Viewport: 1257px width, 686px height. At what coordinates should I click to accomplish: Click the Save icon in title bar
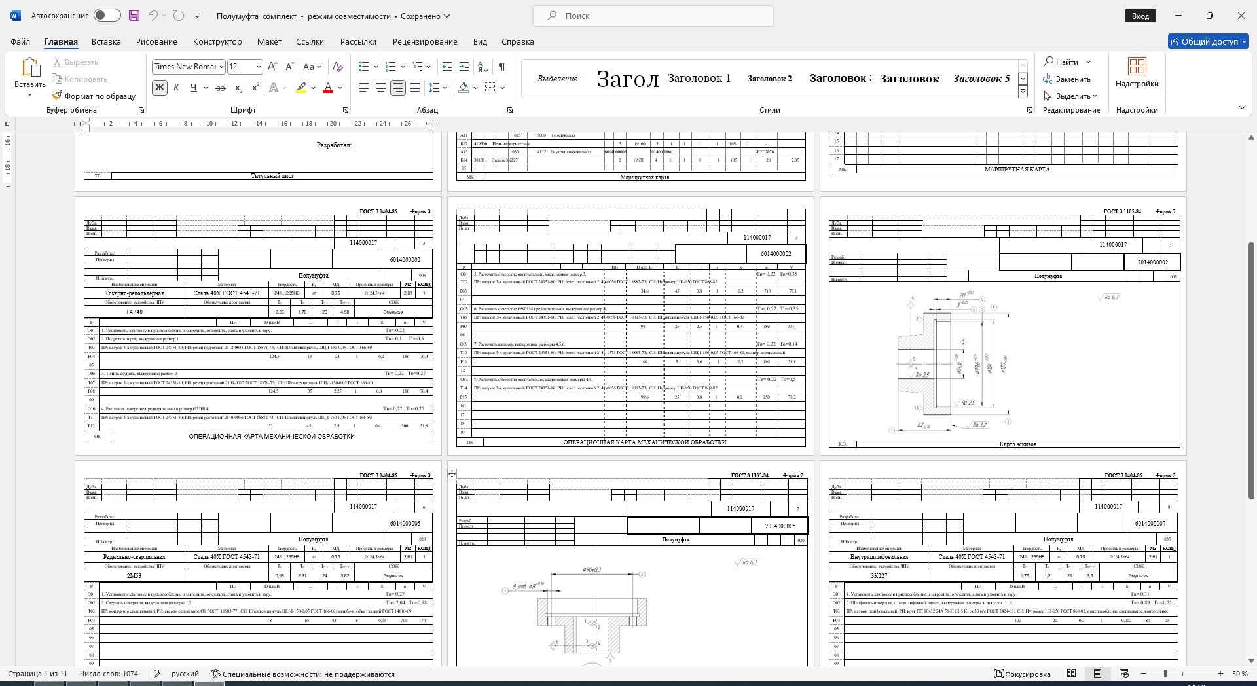(x=134, y=16)
